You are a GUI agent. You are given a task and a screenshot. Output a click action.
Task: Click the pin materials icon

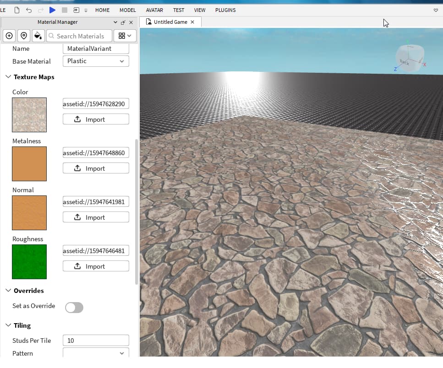[x=23, y=36]
